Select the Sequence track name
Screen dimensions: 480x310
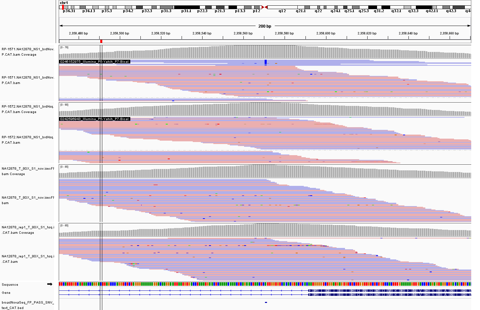(10, 285)
